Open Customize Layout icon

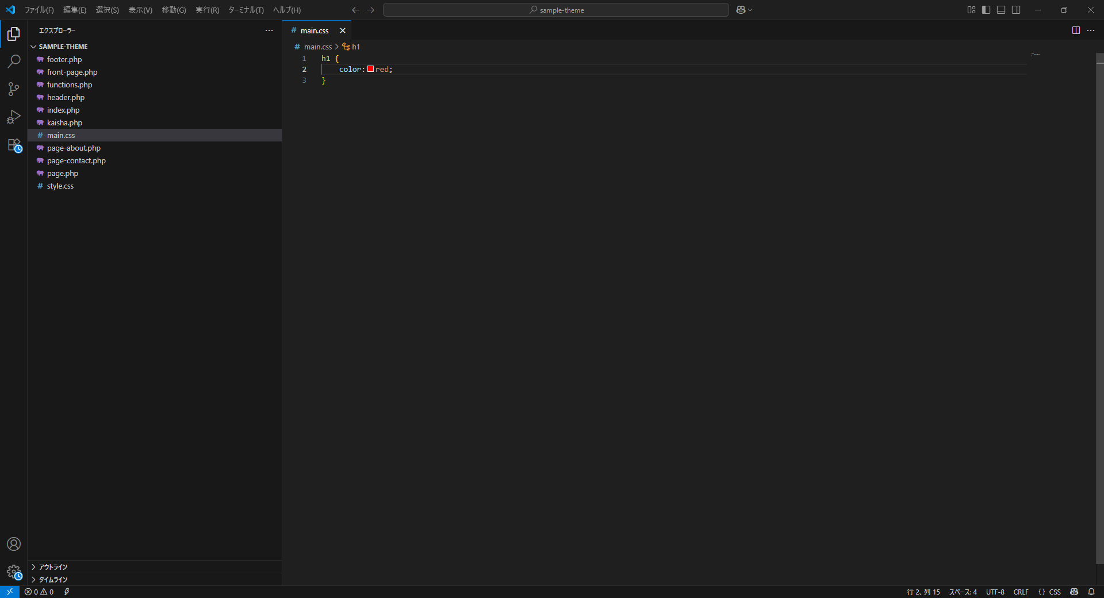[971, 10]
